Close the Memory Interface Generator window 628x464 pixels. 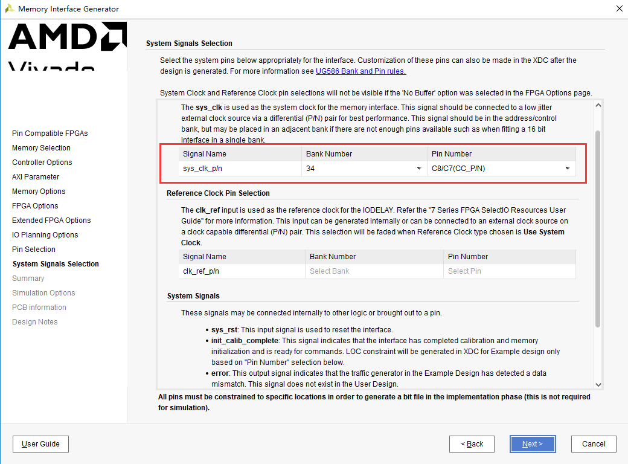pos(619,8)
